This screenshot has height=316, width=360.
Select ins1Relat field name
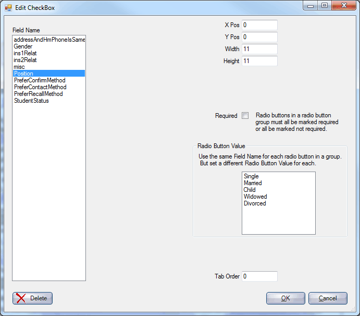click(x=49, y=53)
